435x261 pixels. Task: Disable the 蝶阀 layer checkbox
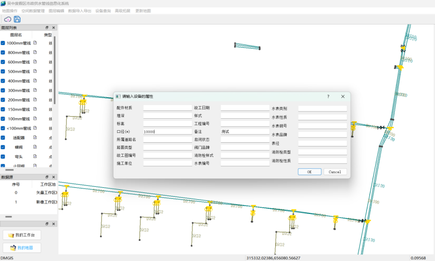point(3,147)
